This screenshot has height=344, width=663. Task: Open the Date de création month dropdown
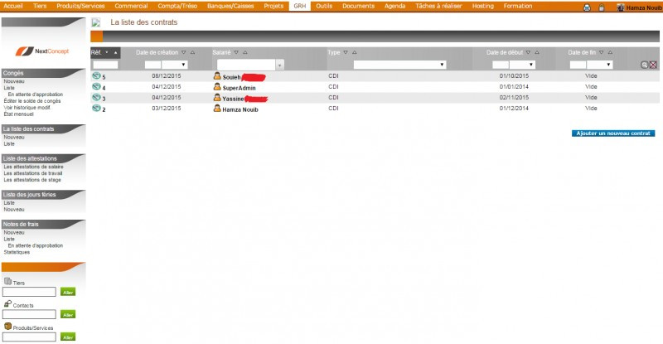175,65
